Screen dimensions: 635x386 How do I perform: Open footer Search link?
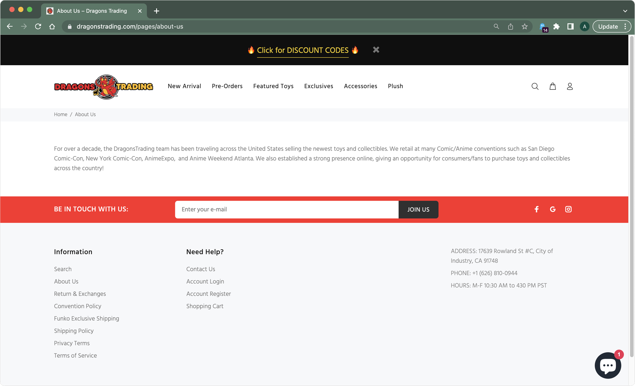(63, 269)
